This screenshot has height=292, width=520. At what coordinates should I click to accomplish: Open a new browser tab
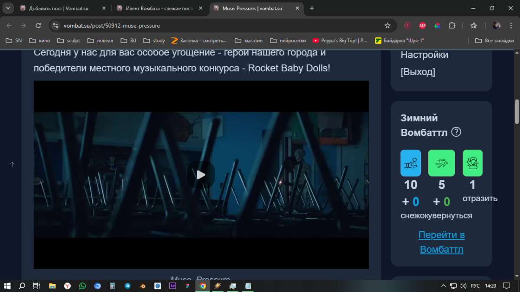pyautogui.click(x=312, y=8)
